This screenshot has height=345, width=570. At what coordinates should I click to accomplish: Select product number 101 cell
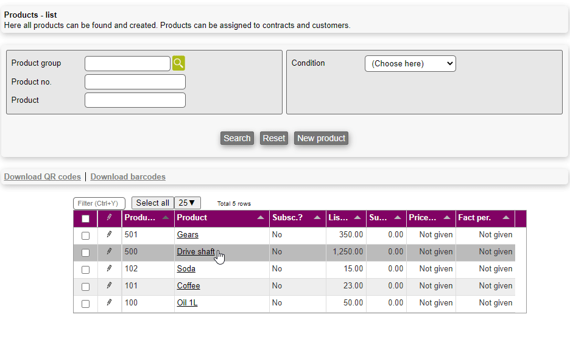(x=148, y=286)
